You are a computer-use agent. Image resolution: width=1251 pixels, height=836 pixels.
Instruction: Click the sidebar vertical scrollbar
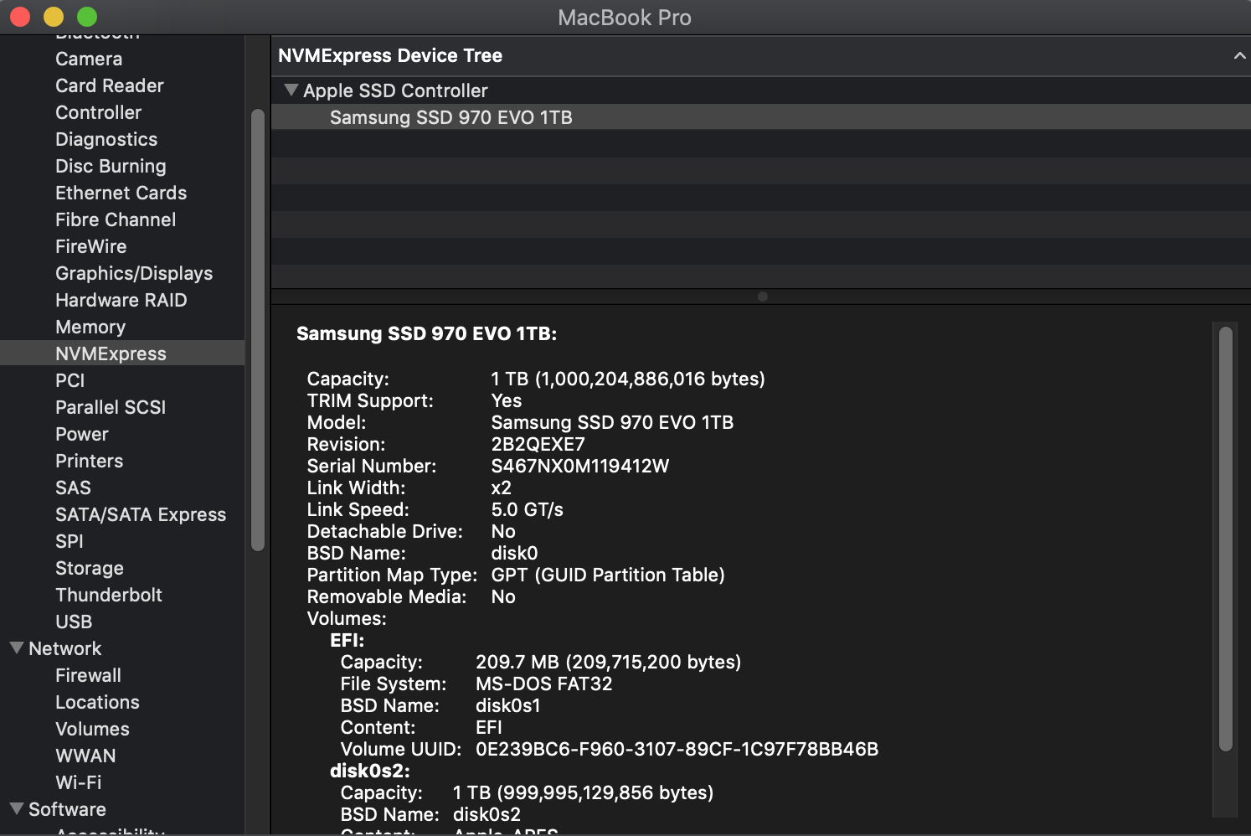click(x=258, y=330)
